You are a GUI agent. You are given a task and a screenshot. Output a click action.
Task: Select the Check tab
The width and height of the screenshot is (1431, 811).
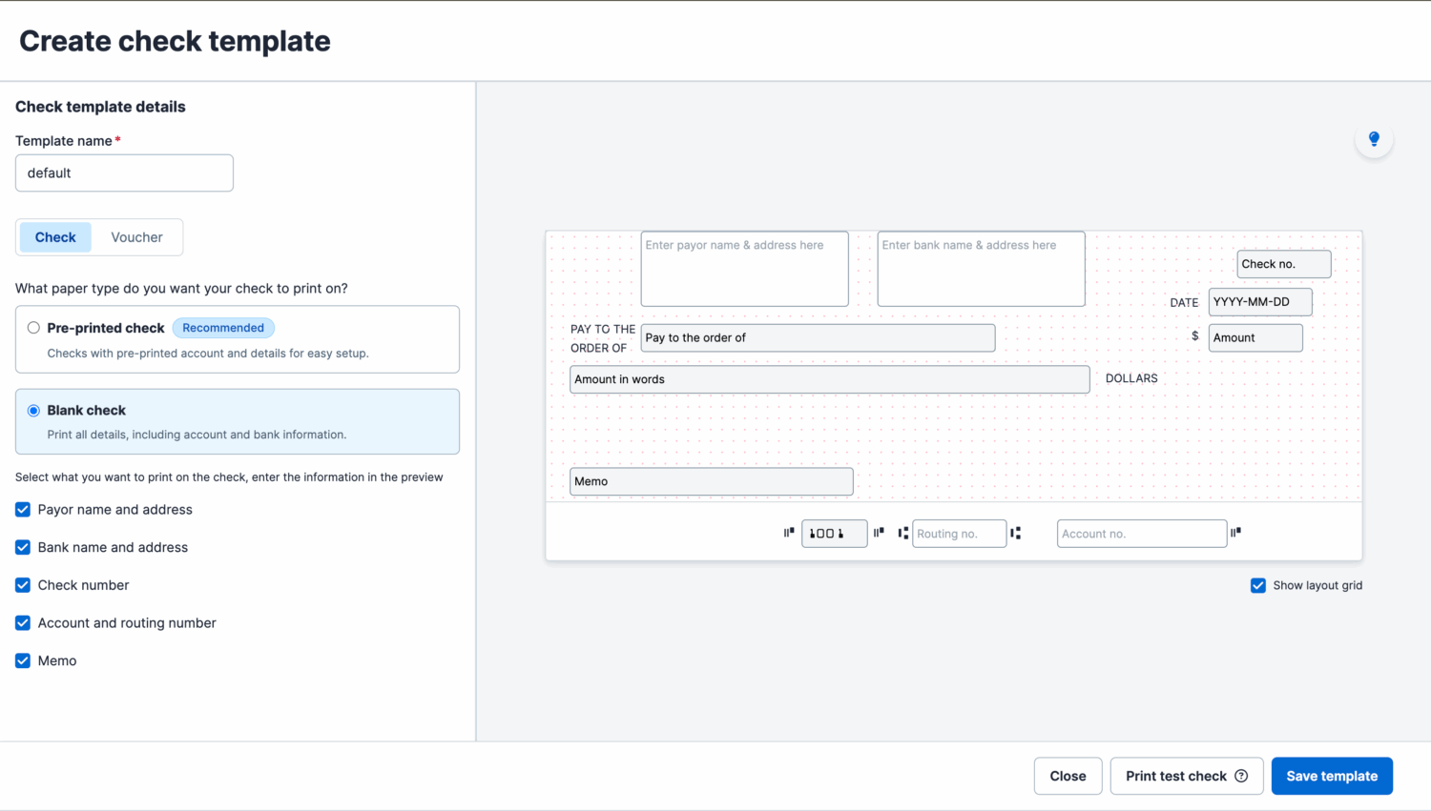pos(54,236)
